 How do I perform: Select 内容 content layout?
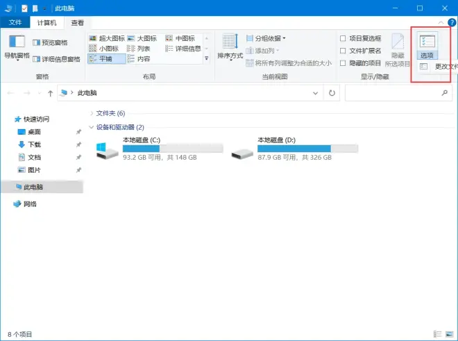pos(139,59)
